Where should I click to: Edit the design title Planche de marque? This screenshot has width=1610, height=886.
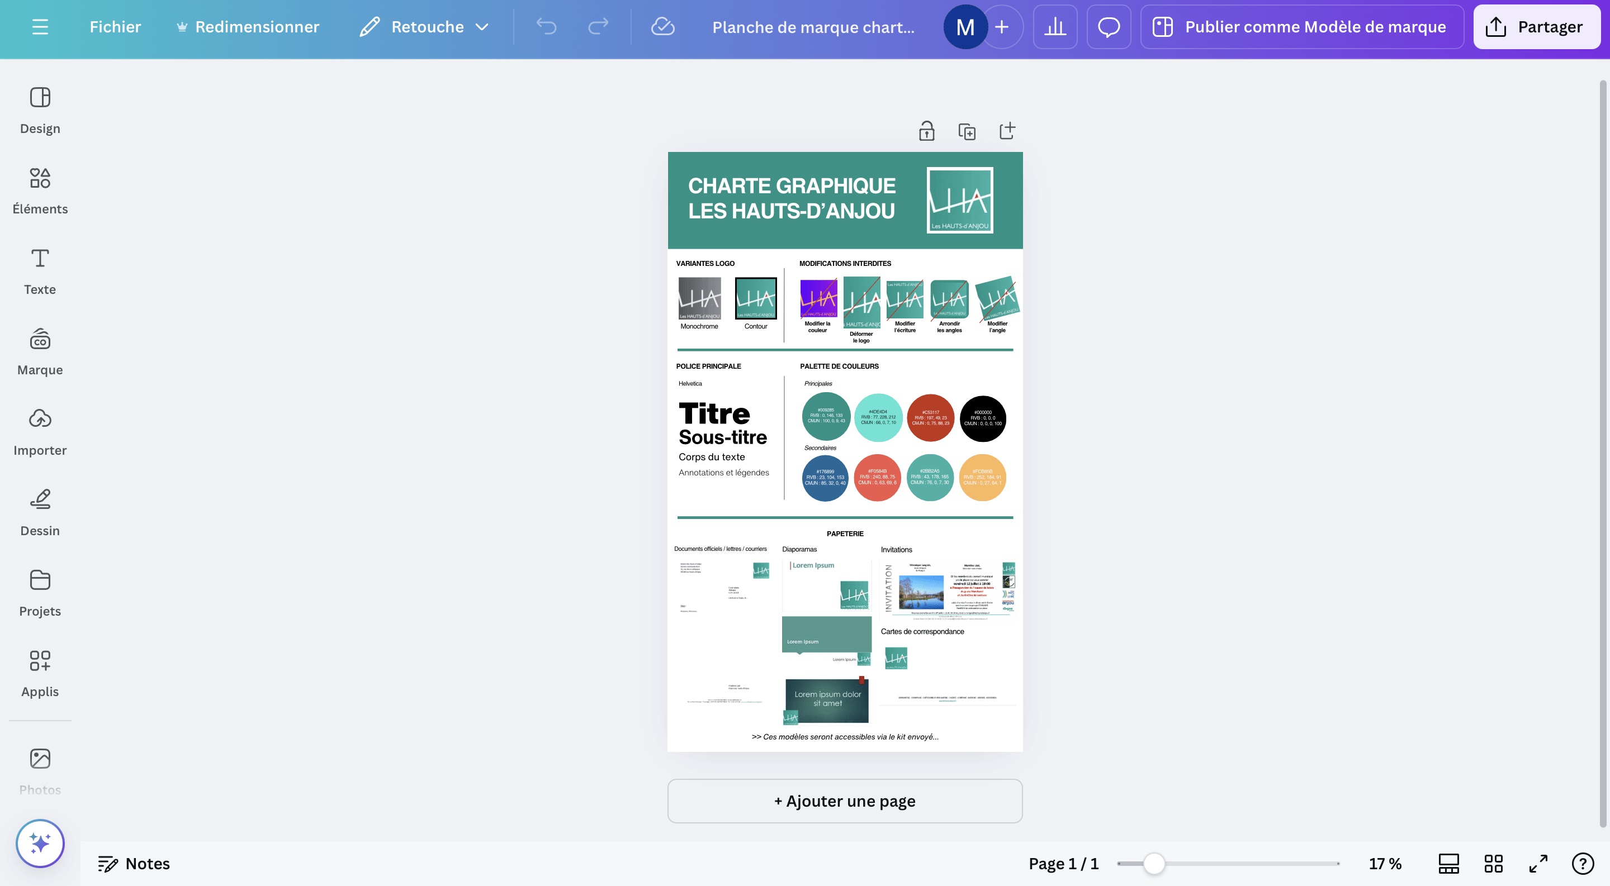813,27
